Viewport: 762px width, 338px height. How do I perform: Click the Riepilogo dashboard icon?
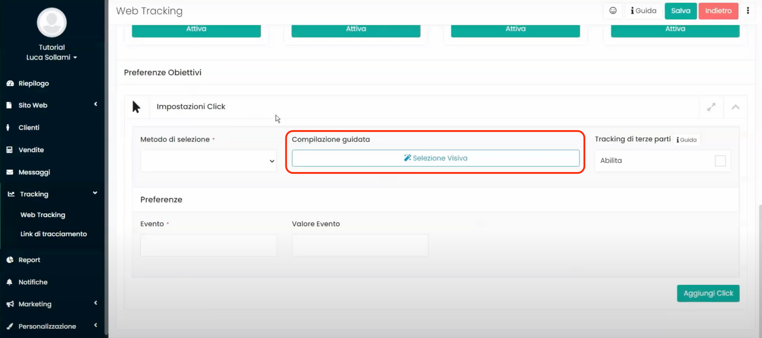click(10, 83)
